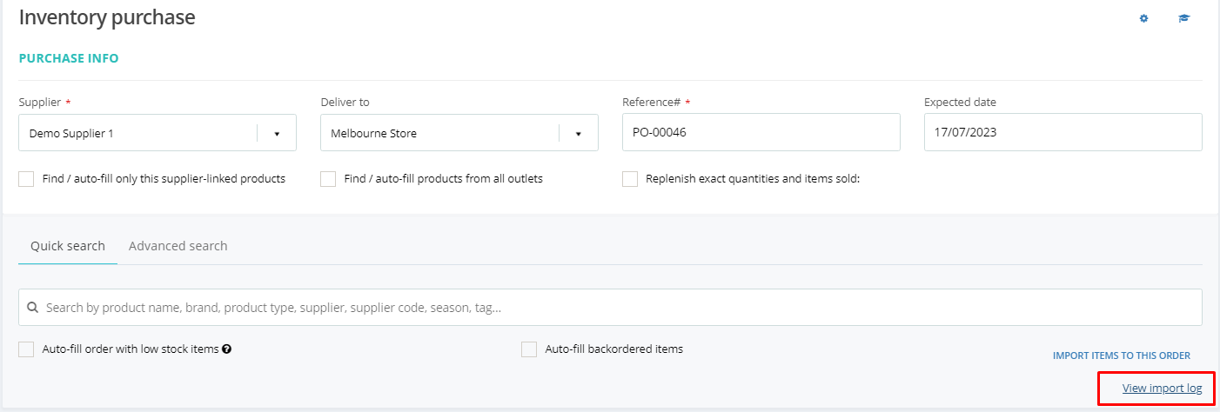Image resolution: width=1220 pixels, height=412 pixels.
Task: Enable only supplier-linked products checkbox
Action: pos(26,179)
